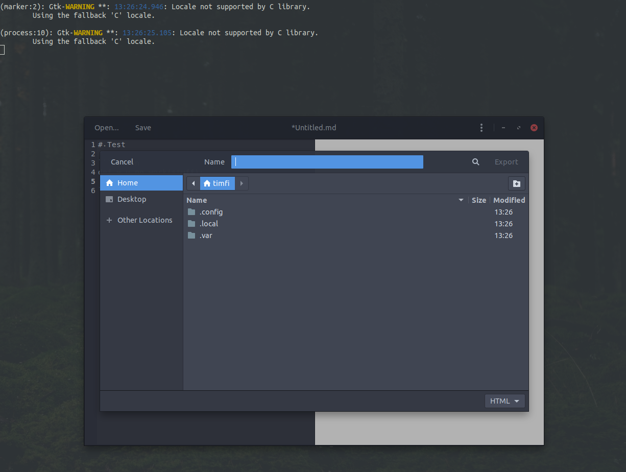The width and height of the screenshot is (626, 472).
Task: Go back with path bar left arrow
Action: tap(193, 183)
